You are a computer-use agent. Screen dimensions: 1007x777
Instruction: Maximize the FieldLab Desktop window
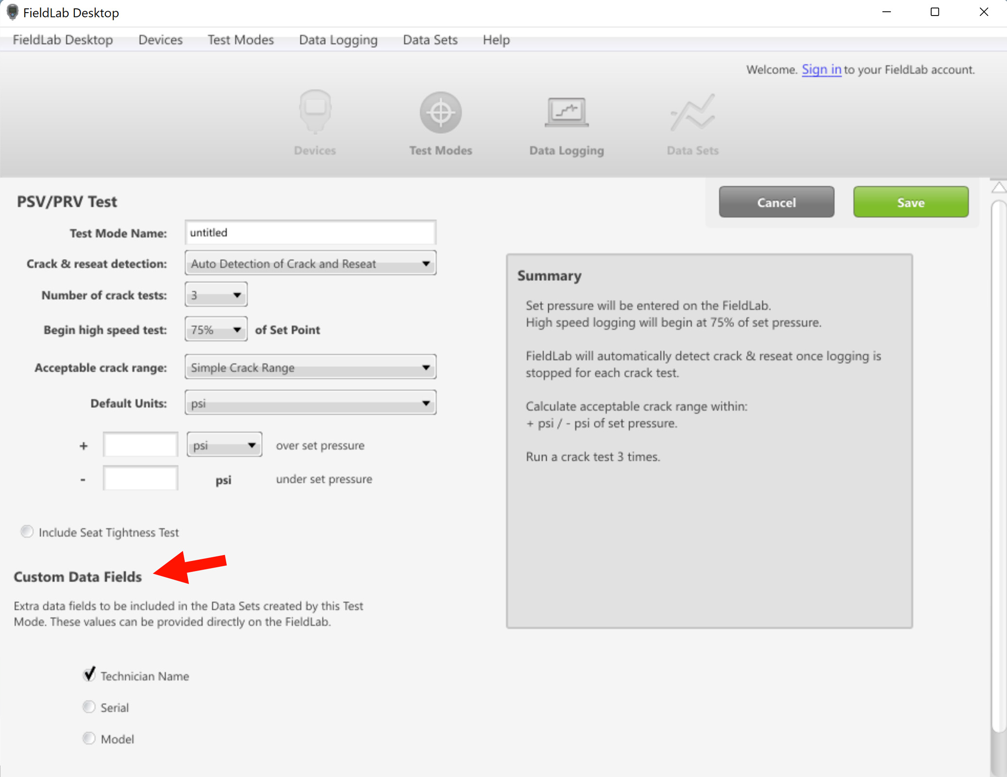pyautogui.click(x=935, y=12)
